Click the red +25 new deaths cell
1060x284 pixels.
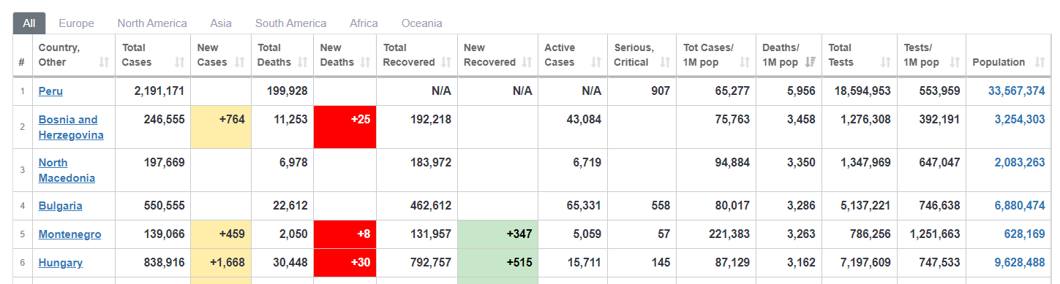click(x=345, y=127)
